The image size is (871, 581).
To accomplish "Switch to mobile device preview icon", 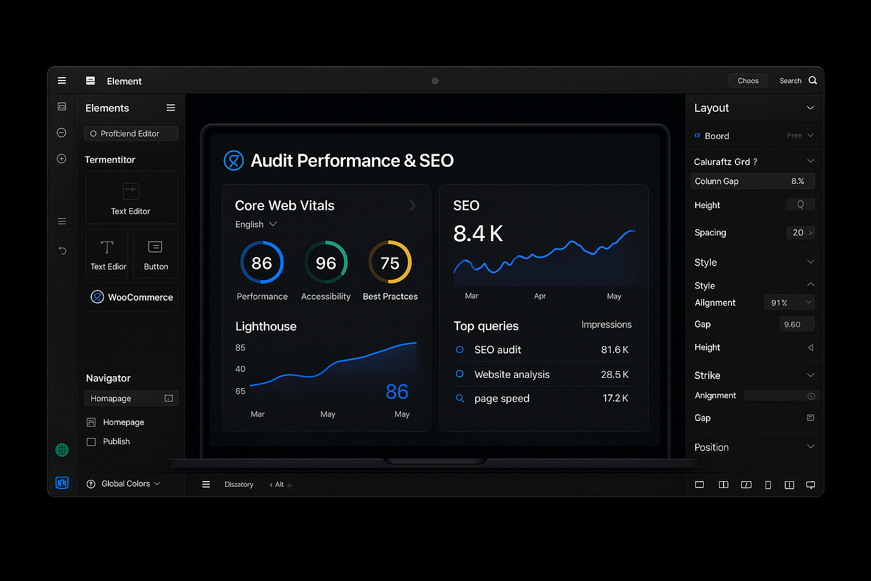I will click(x=768, y=485).
